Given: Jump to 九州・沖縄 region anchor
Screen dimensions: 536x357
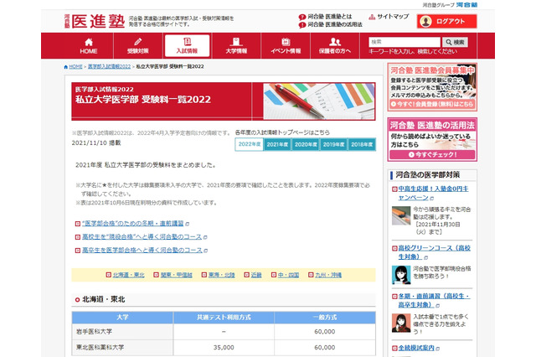Looking at the screenshot, I should point(328,275).
